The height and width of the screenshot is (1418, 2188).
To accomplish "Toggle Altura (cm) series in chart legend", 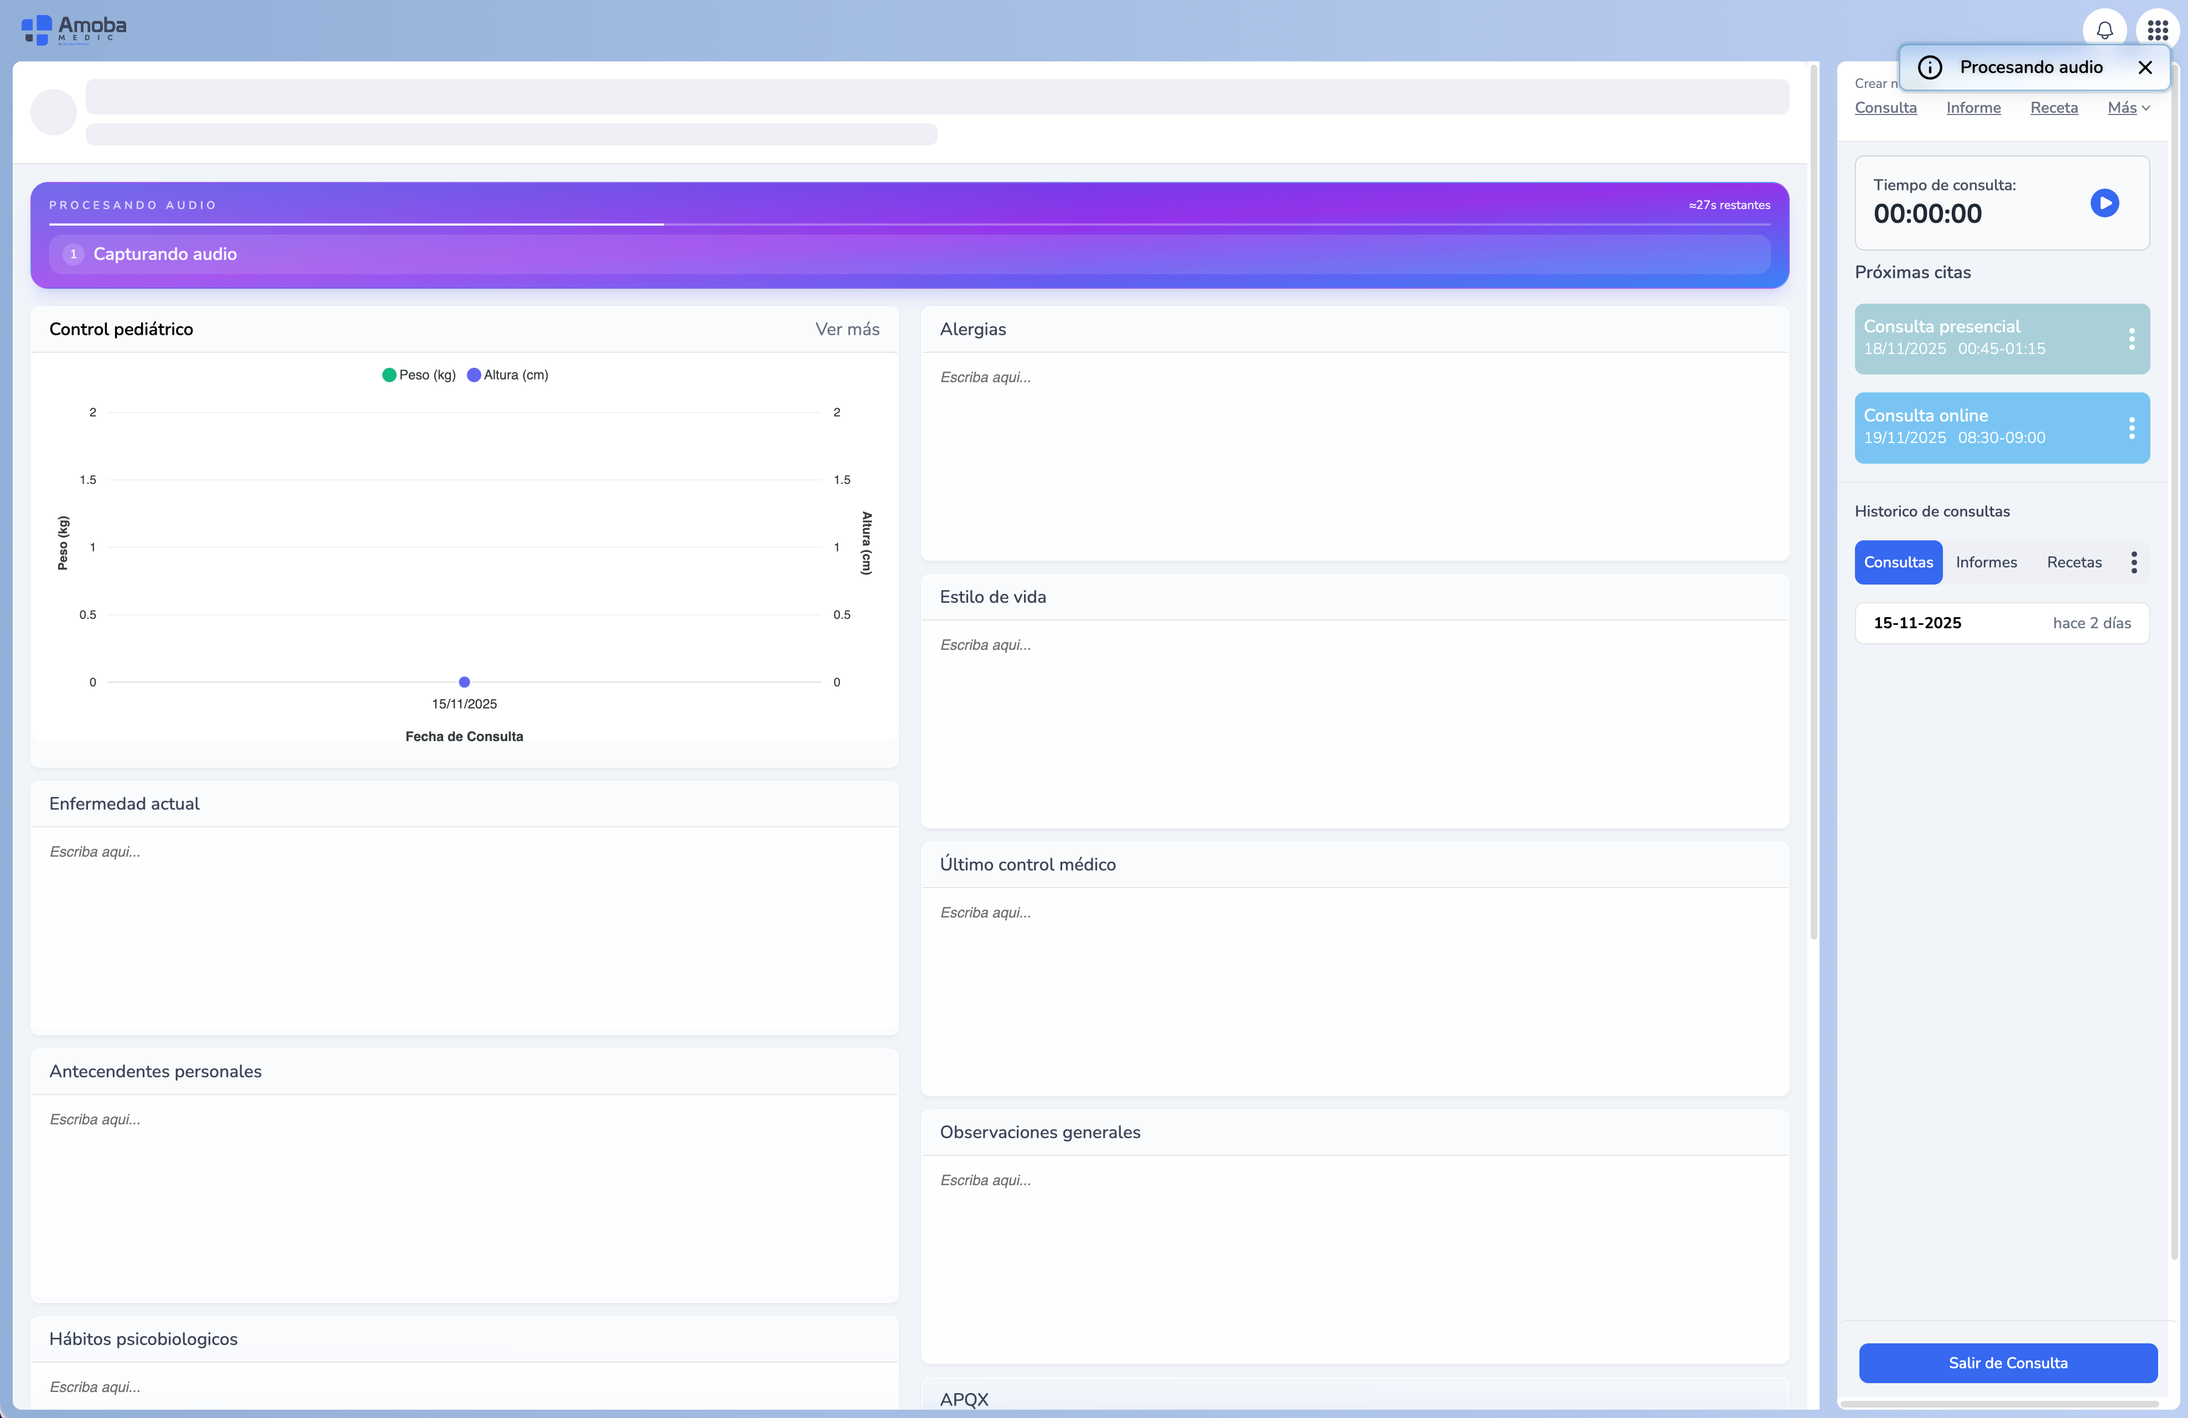I will pyautogui.click(x=507, y=375).
